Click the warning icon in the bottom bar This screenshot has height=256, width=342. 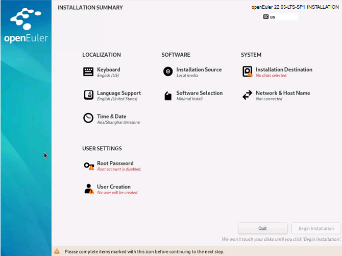[57, 251]
